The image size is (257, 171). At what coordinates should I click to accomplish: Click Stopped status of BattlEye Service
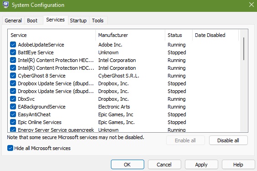coord(177,52)
